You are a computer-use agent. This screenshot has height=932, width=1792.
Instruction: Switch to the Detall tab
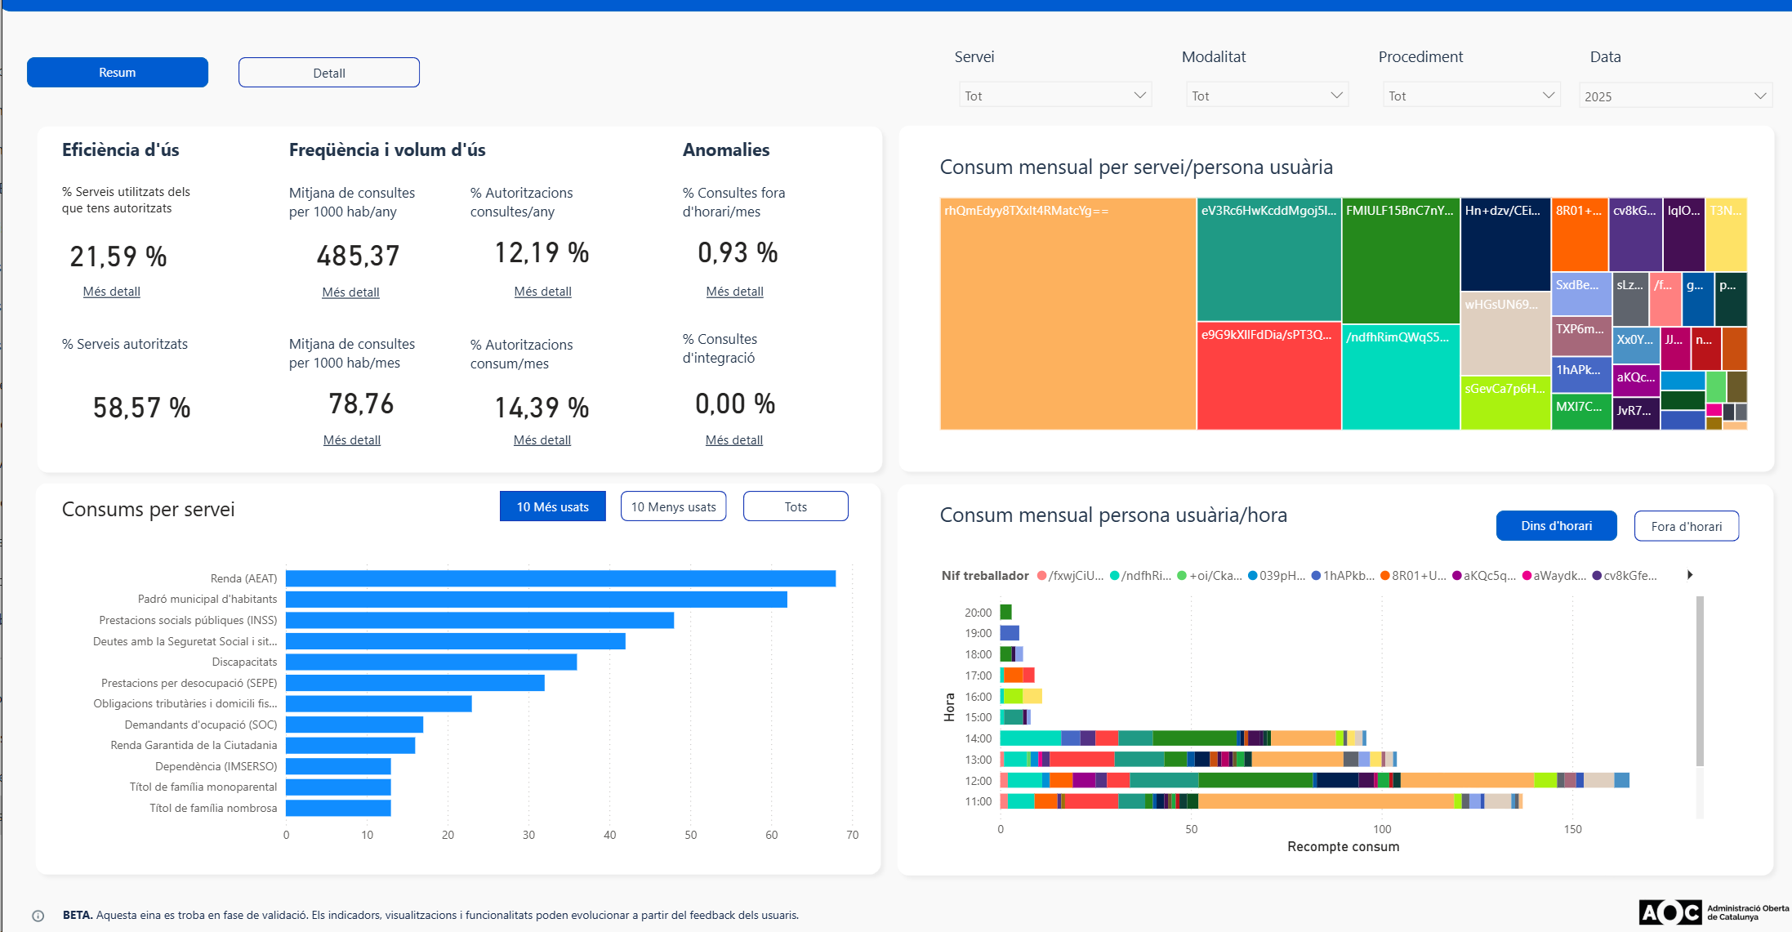tap(329, 73)
